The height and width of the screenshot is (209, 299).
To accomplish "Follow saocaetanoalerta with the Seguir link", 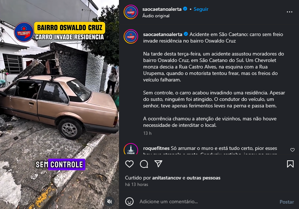I will pyautogui.click(x=201, y=9).
